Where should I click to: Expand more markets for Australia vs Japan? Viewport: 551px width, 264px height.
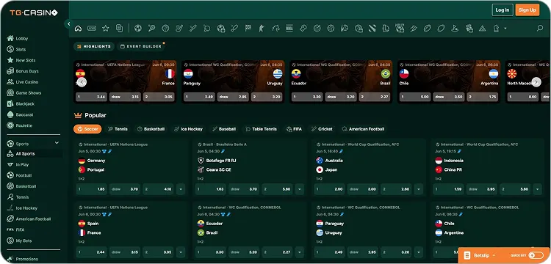[419, 189]
